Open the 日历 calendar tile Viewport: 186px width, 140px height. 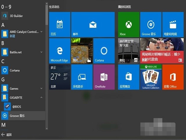pos(60,24)
